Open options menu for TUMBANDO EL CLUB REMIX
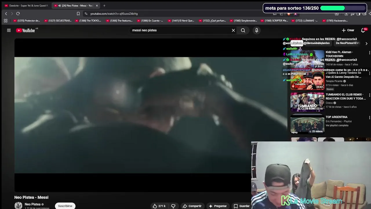Image resolution: width=371 pixels, height=209 pixels. [x=369, y=95]
